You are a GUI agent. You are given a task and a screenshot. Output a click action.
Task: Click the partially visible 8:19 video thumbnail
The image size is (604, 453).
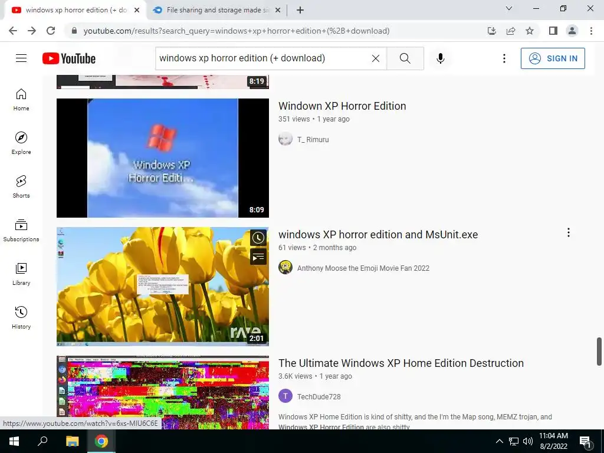pyautogui.click(x=163, y=81)
